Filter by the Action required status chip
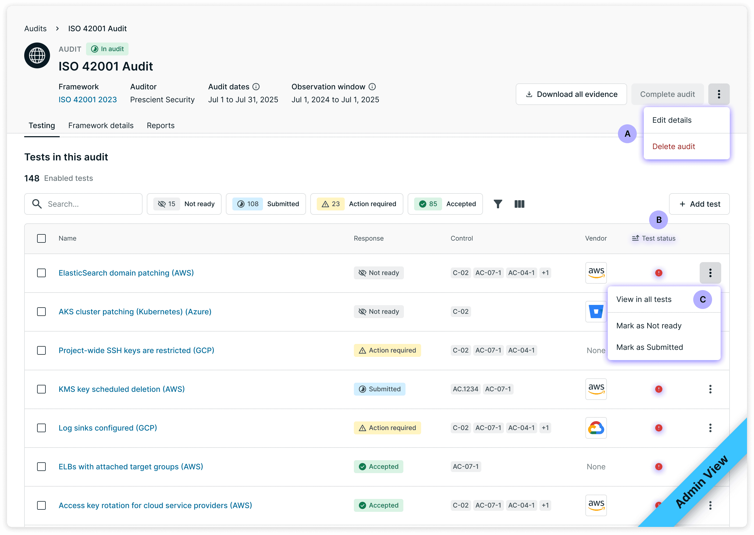754x535 pixels. tap(357, 204)
